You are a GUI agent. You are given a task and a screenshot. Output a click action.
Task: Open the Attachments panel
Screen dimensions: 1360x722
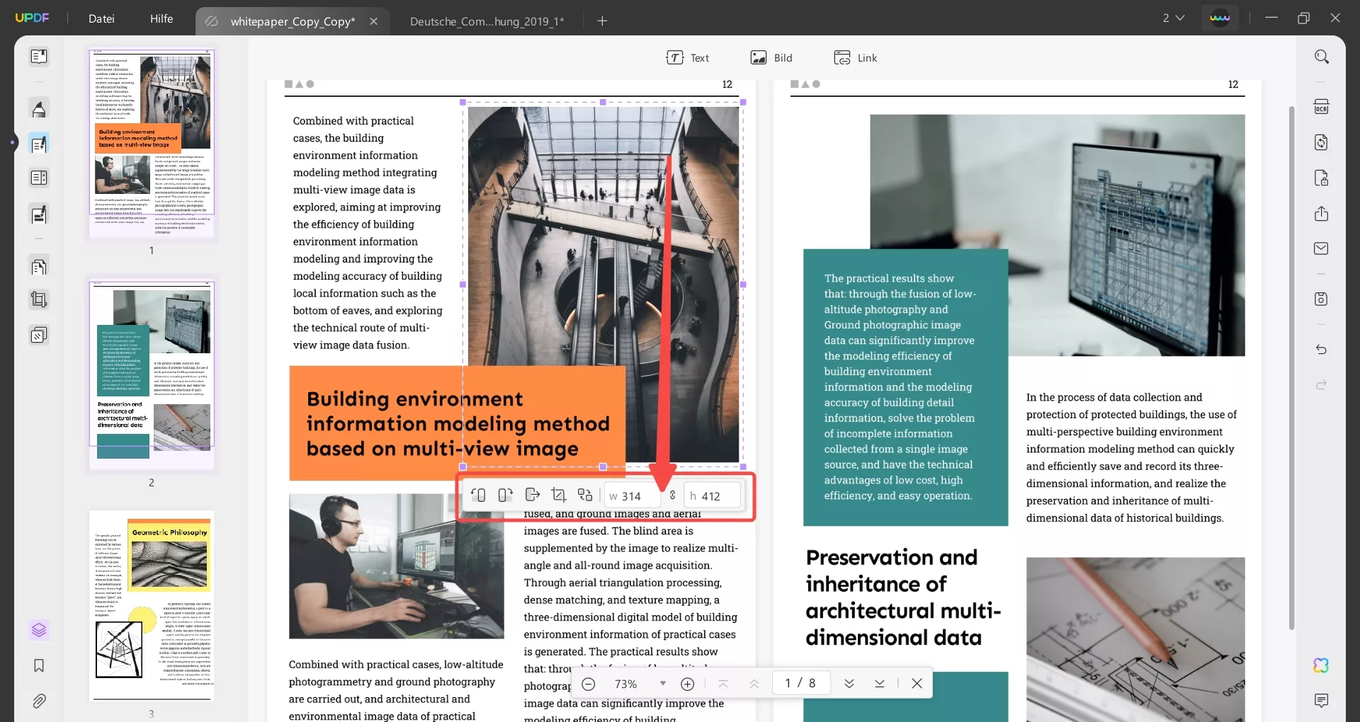pyautogui.click(x=39, y=701)
